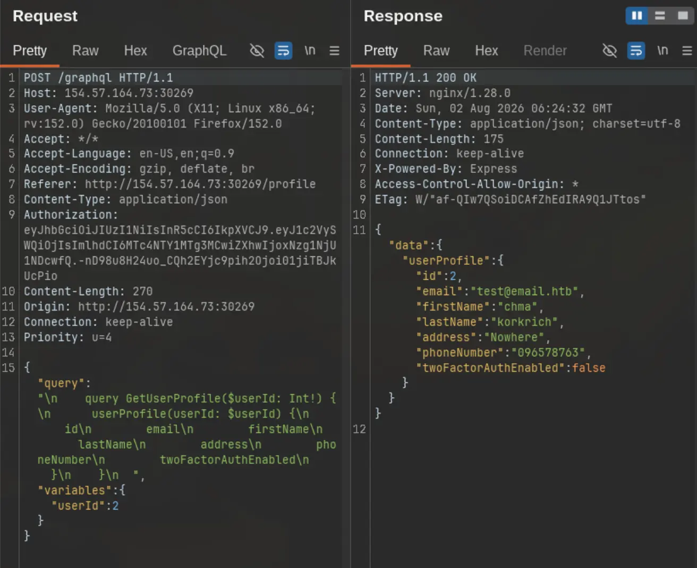This screenshot has width=697, height=568.
Task: Toggle word wrap icon in Request panel
Action: coord(283,51)
